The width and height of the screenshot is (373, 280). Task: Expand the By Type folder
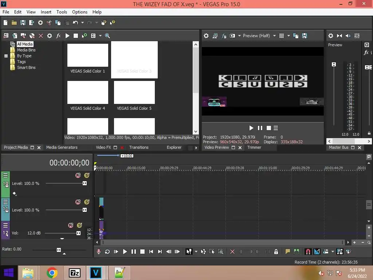(6, 56)
